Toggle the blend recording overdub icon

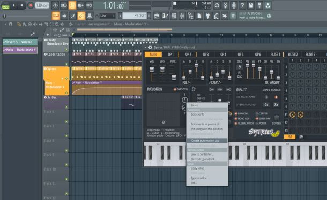coord(81,5)
